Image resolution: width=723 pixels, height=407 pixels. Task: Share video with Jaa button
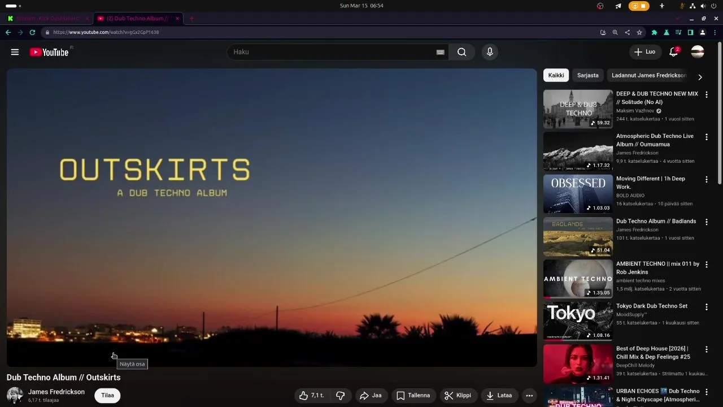tap(371, 396)
